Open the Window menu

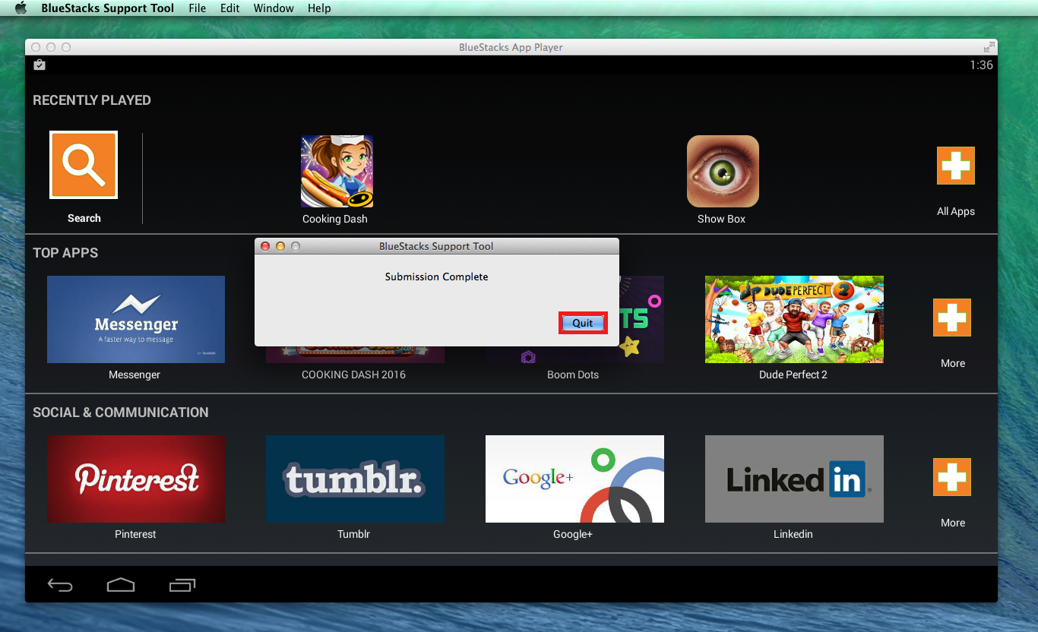[x=274, y=8]
